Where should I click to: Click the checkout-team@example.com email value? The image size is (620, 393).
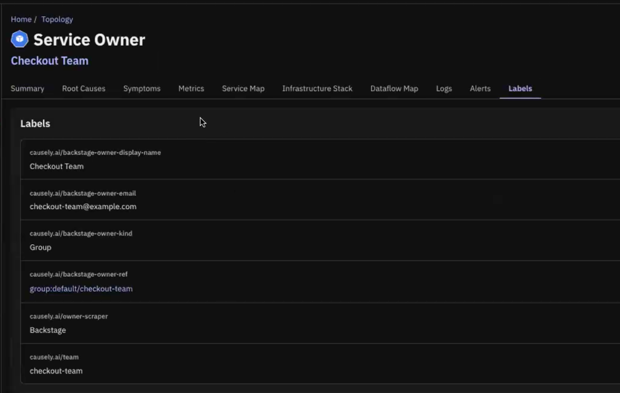pyautogui.click(x=83, y=207)
